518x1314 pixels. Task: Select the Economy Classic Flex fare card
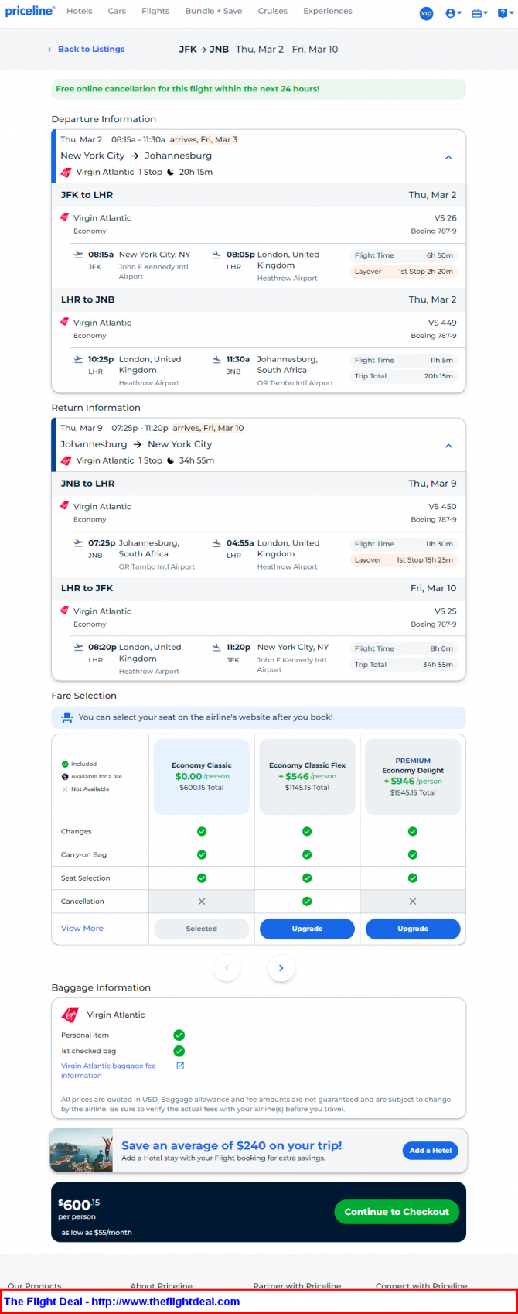point(307,776)
